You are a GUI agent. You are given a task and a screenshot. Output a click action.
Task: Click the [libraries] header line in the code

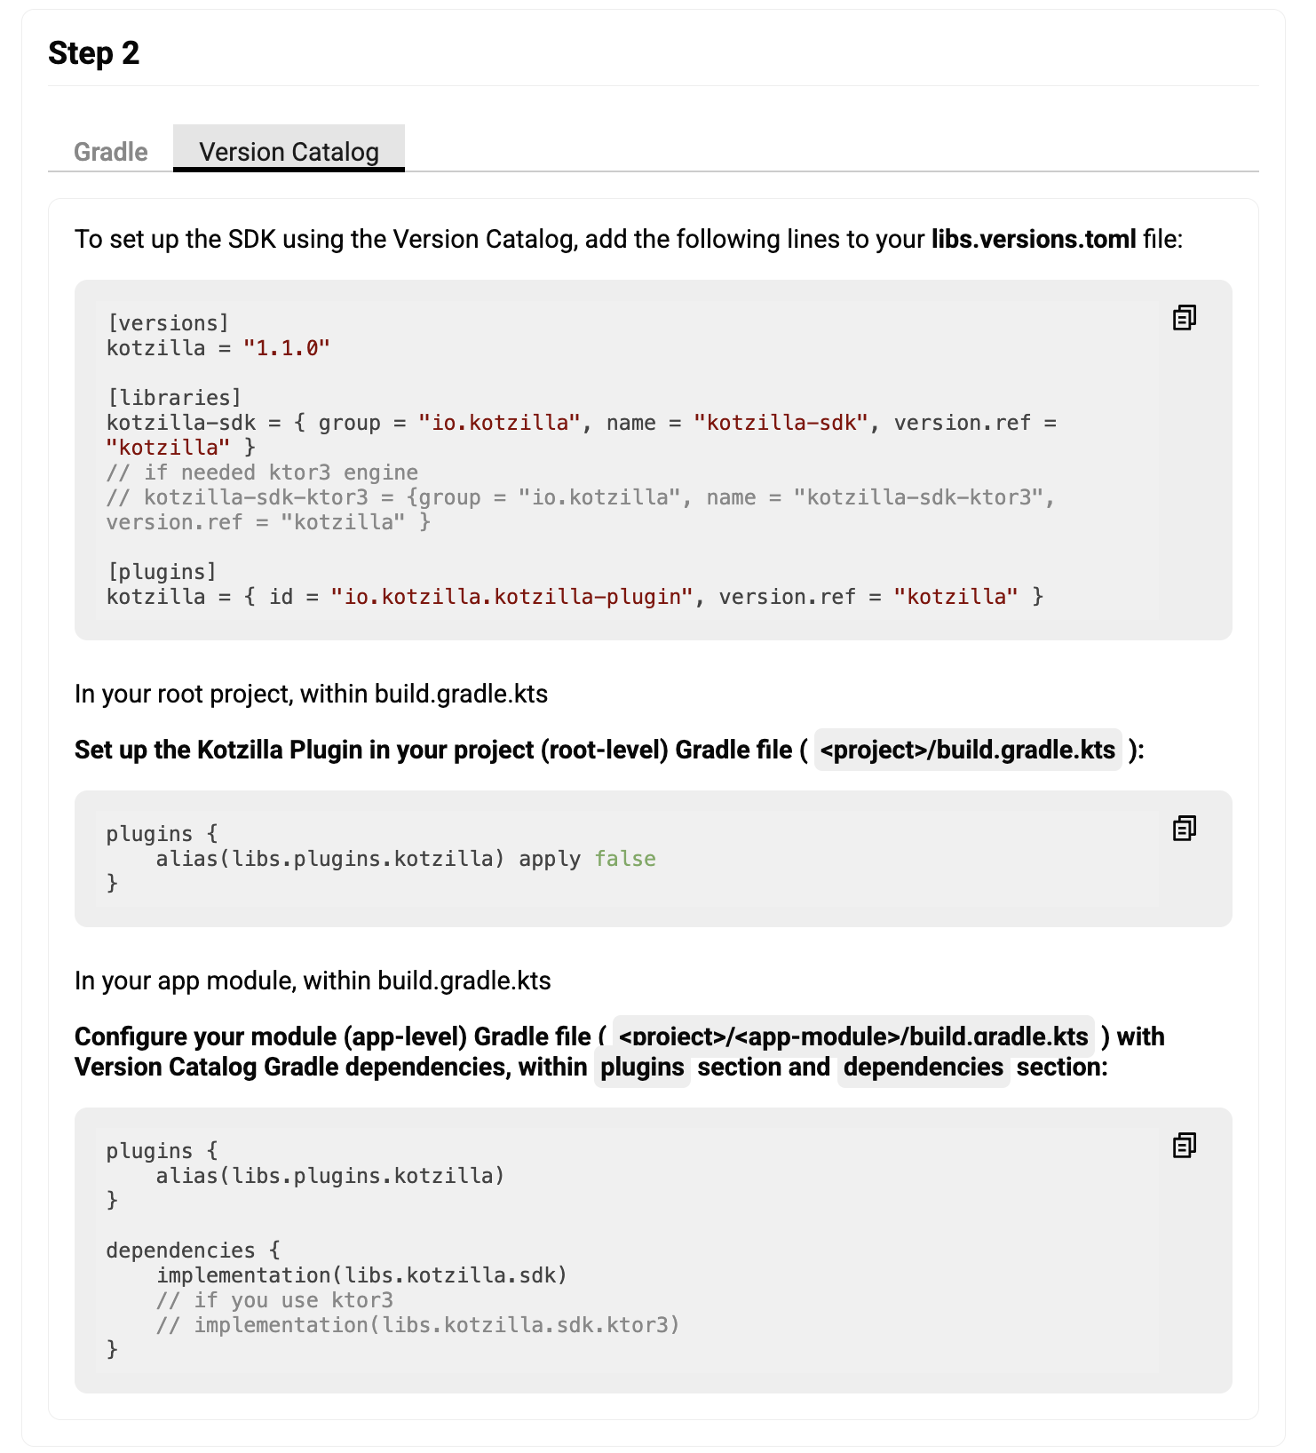tap(174, 398)
